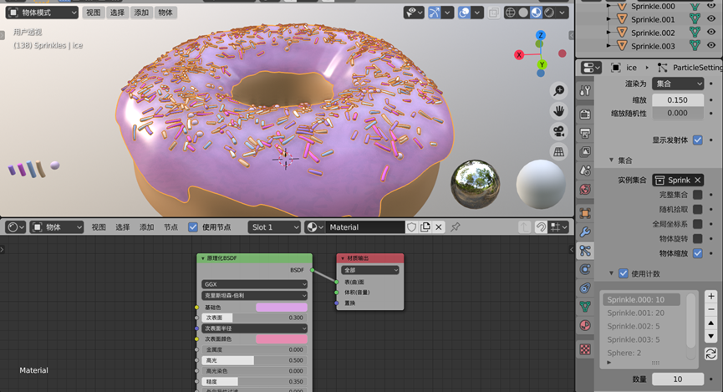Hide Sprinkle.003 with eye icon
723x392 pixels.
pos(711,45)
